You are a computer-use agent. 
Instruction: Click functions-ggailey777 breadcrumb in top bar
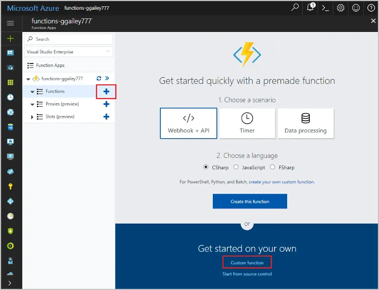pyautogui.click(x=87, y=8)
